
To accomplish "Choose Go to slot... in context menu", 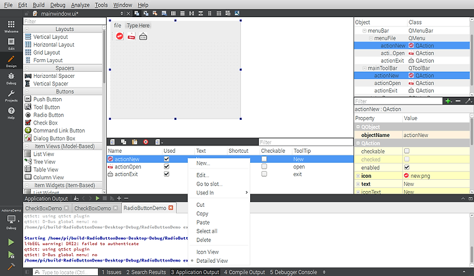I will (209, 184).
